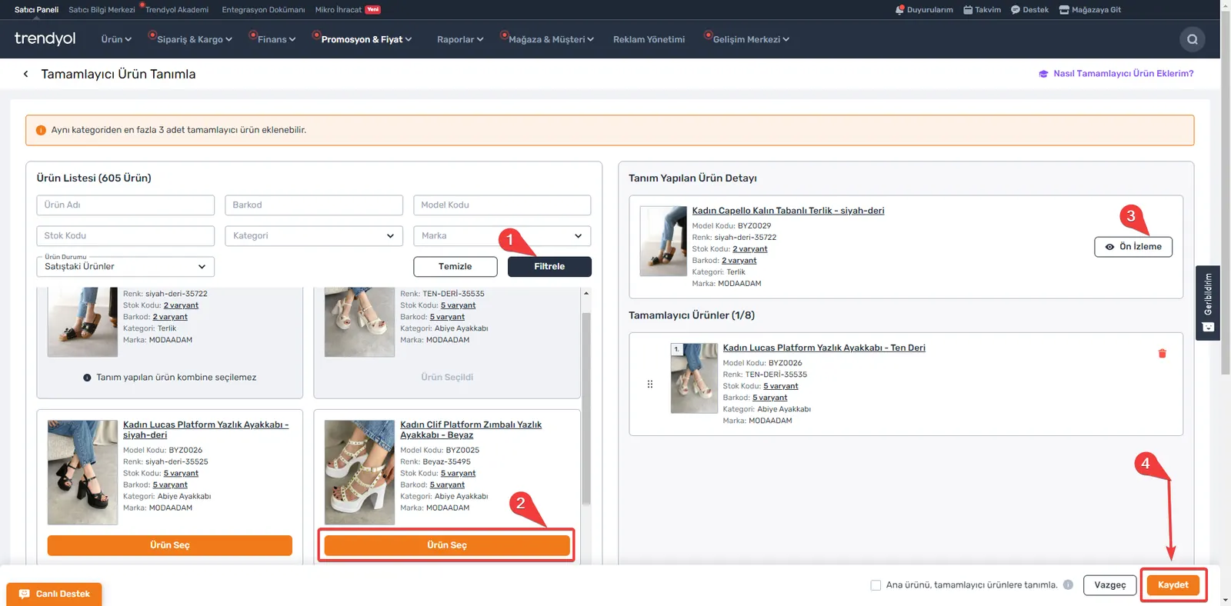Open Ürün Durumu Satıştaki Ürünler dropdown

(125, 266)
